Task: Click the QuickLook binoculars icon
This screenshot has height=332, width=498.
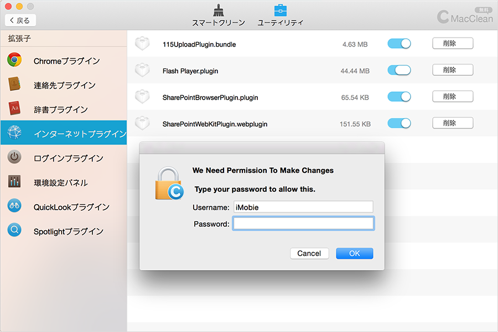Action: click(x=14, y=205)
